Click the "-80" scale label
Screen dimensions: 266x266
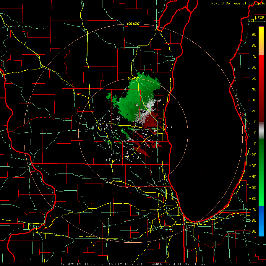pyautogui.click(x=253, y=220)
